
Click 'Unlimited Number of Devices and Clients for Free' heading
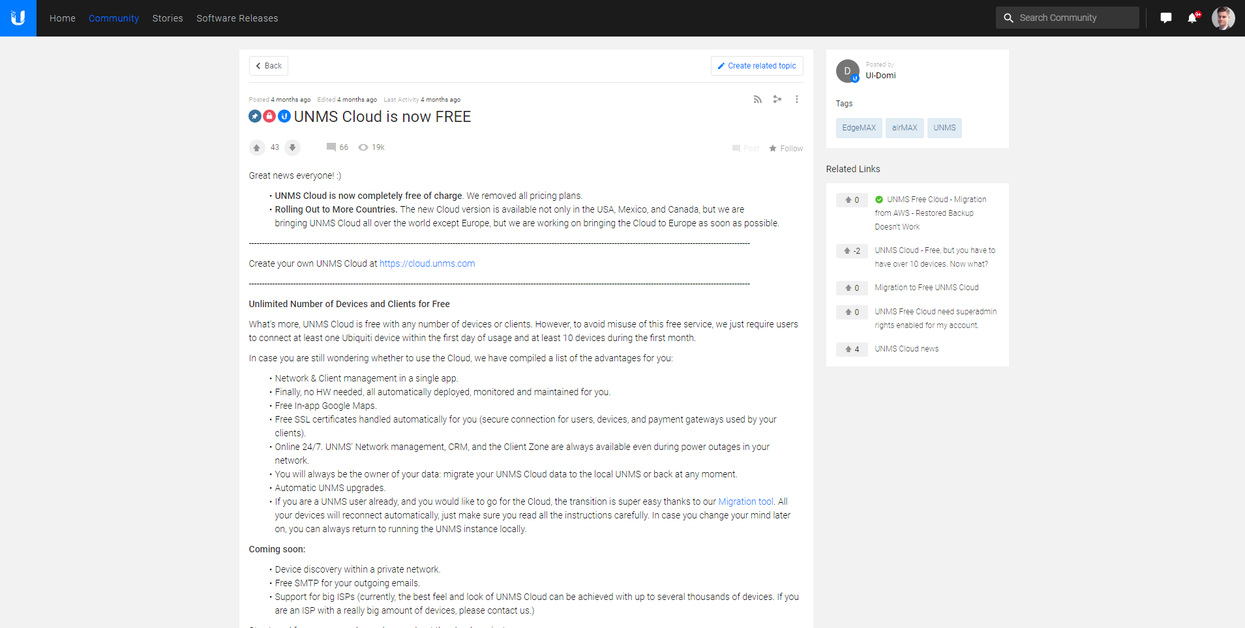tap(350, 304)
